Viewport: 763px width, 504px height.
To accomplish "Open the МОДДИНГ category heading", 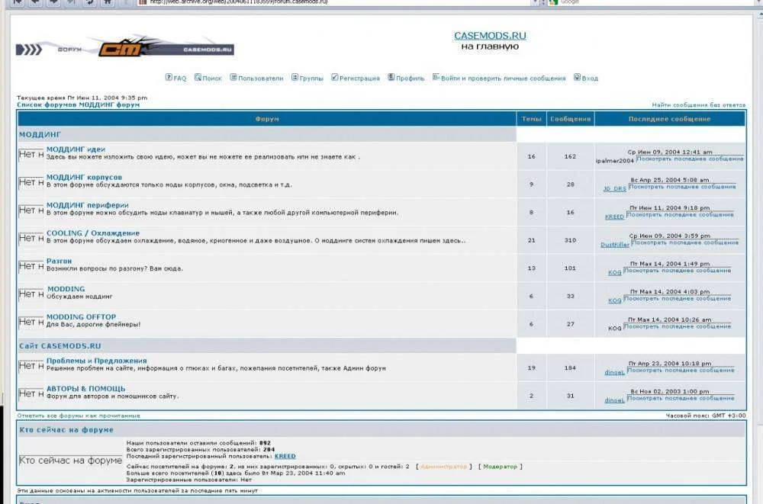I will coord(40,134).
